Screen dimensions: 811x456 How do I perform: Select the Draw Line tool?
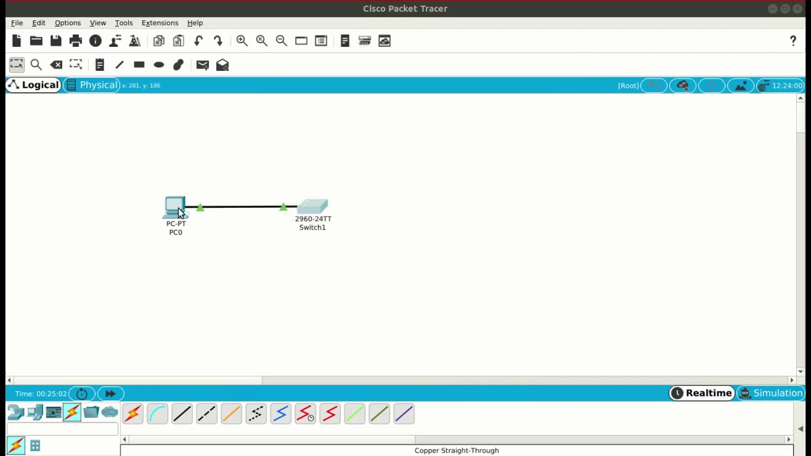click(x=119, y=65)
